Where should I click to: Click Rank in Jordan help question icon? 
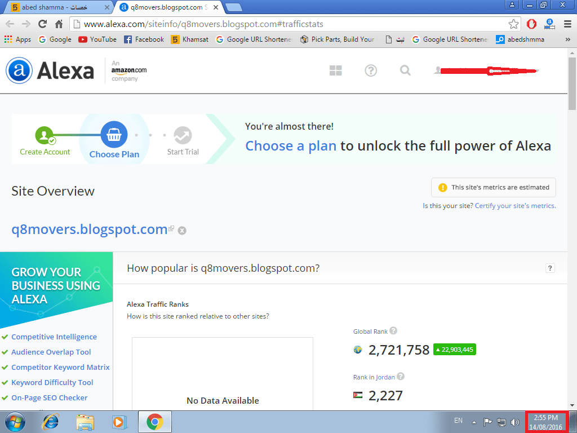[x=401, y=376]
